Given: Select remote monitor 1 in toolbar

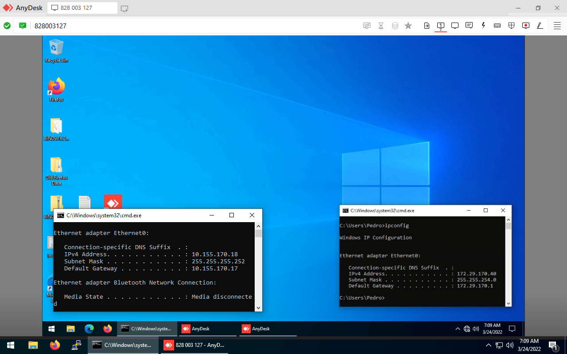Looking at the screenshot, I should (x=441, y=26).
